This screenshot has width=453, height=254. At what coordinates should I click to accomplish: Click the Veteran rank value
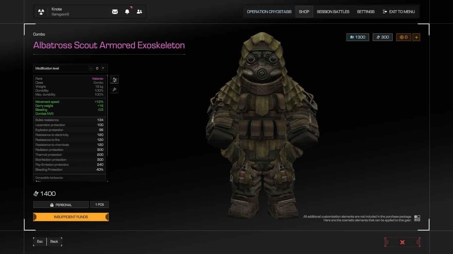97,79
